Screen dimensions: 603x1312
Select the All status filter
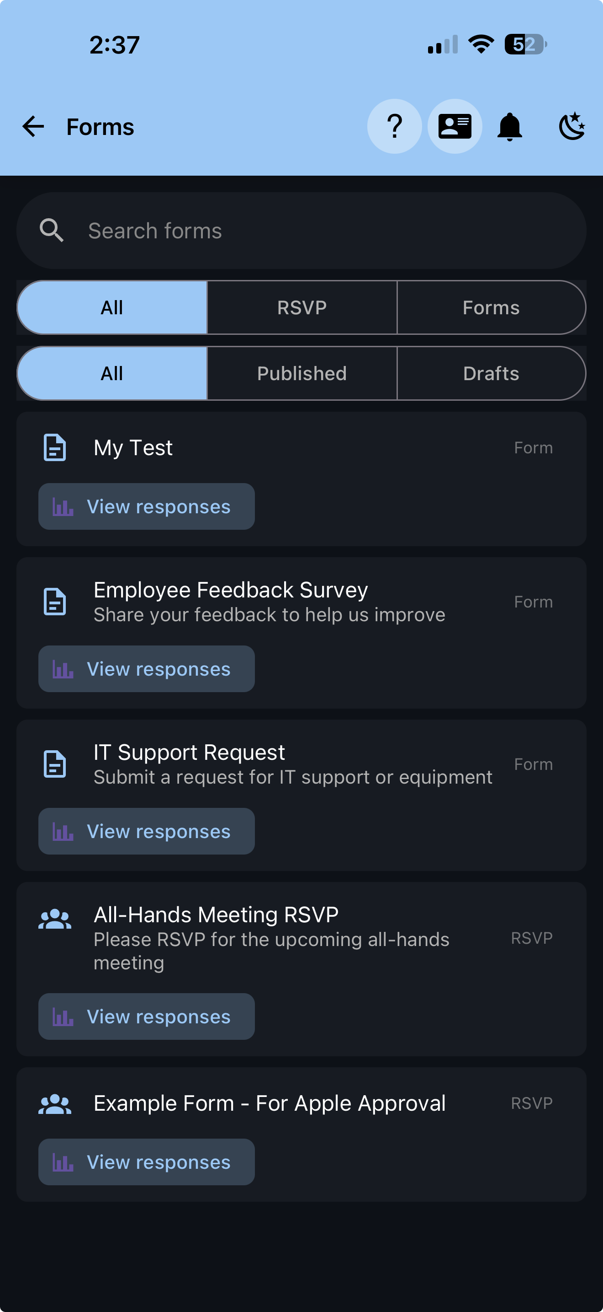112,373
